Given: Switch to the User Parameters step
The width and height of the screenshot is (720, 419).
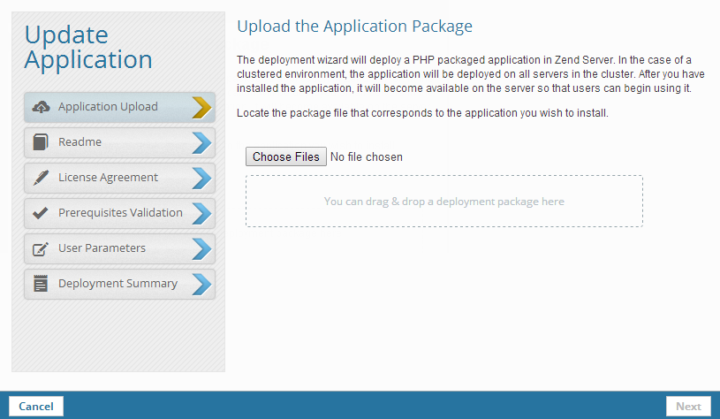Looking at the screenshot, I should tap(102, 248).
